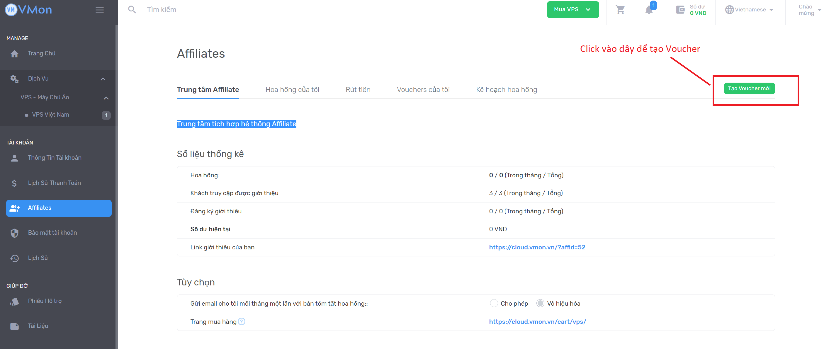Click the Tạo Voucher mới button
The height and width of the screenshot is (349, 829).
coord(749,88)
